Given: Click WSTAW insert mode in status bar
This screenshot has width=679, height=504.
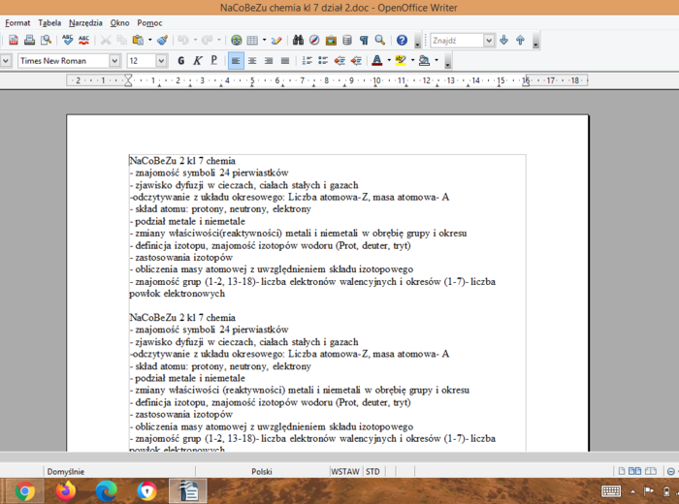Looking at the screenshot, I should coord(344,472).
